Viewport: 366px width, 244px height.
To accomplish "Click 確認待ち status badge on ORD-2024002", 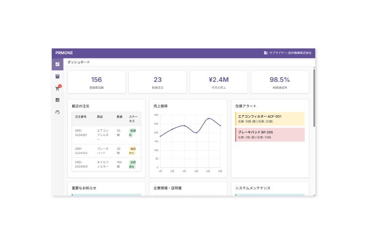I will click(x=132, y=151).
